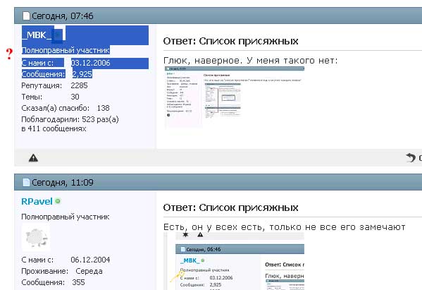Open the attached screenshot in RPavel's post
This screenshot has height=290, width=422.
(234, 261)
